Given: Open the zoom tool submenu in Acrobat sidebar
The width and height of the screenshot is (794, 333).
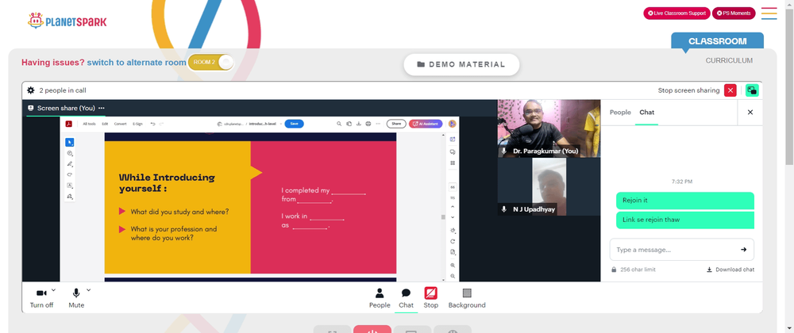Looking at the screenshot, I should pos(70,153).
